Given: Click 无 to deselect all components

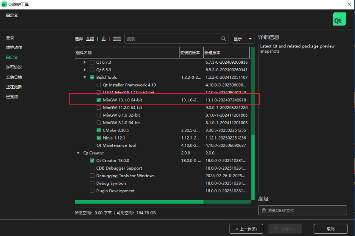Looking at the screenshot, I should (x=103, y=39).
